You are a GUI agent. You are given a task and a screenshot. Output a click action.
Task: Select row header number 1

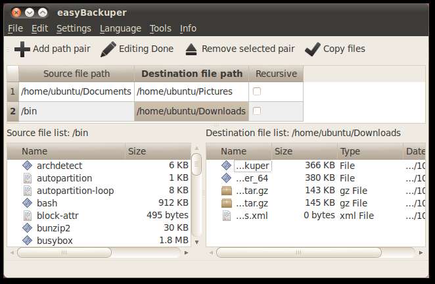12,91
